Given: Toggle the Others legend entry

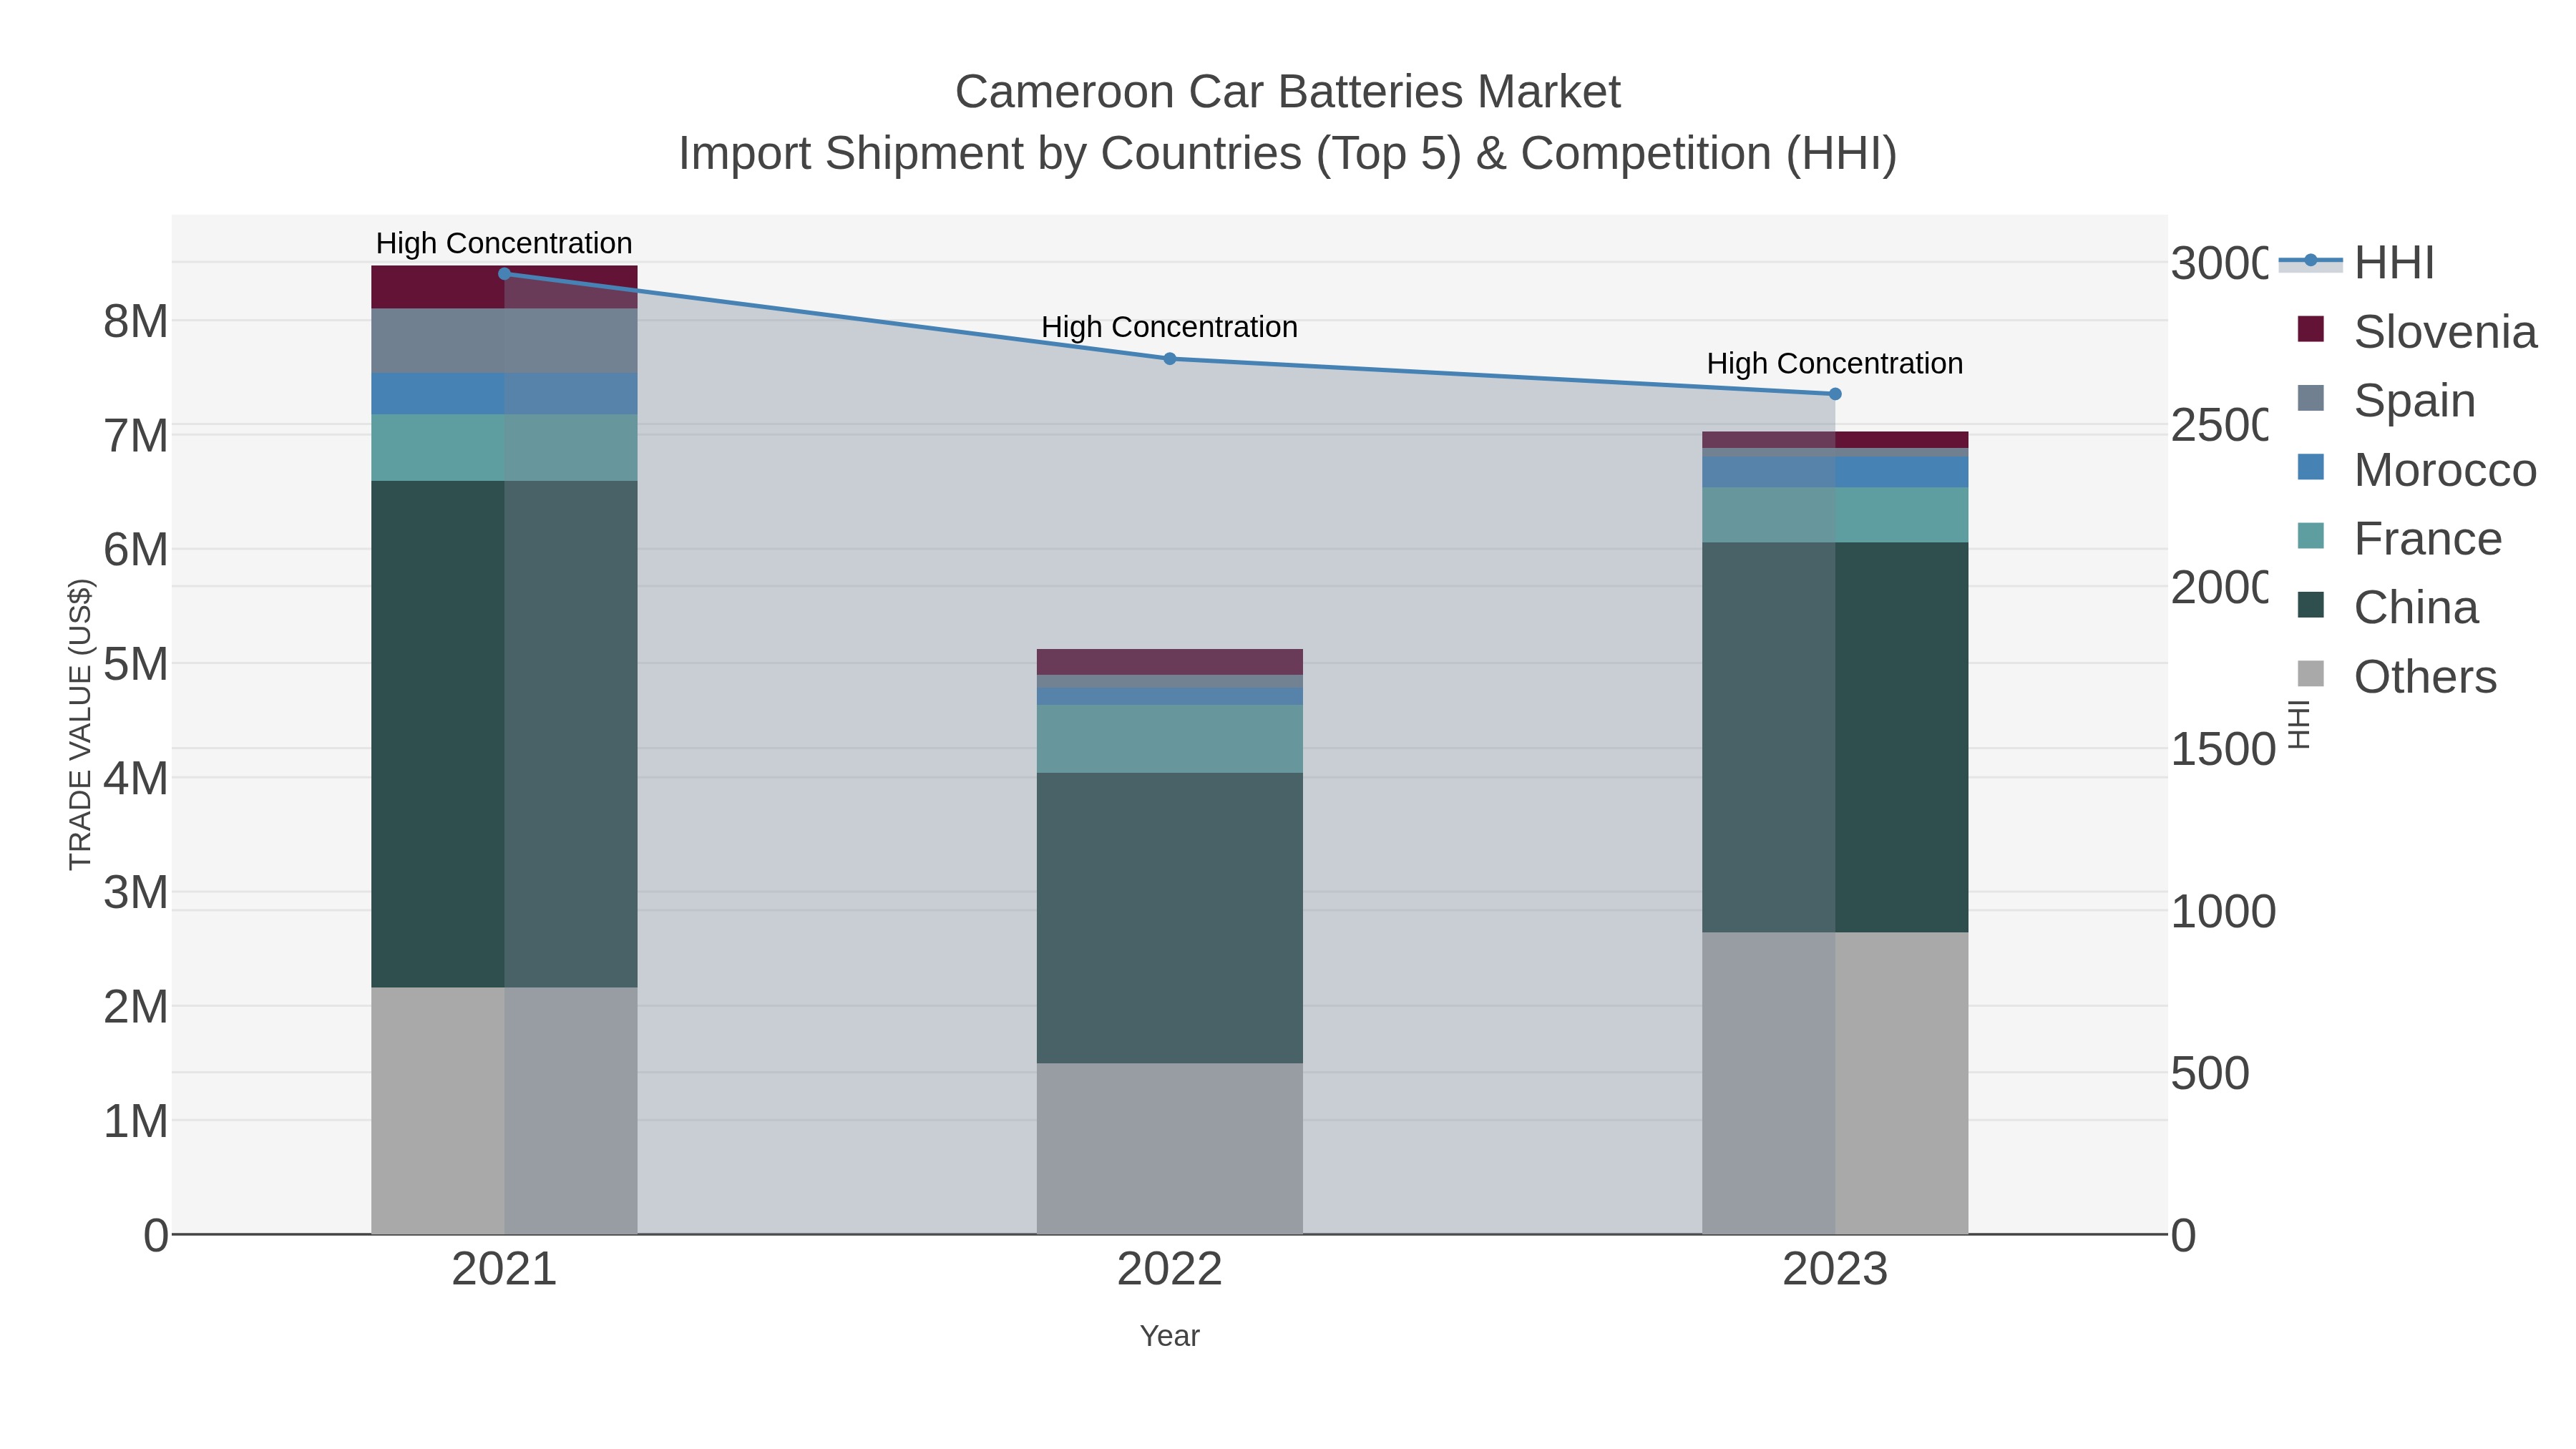Looking at the screenshot, I should [x=2397, y=677].
